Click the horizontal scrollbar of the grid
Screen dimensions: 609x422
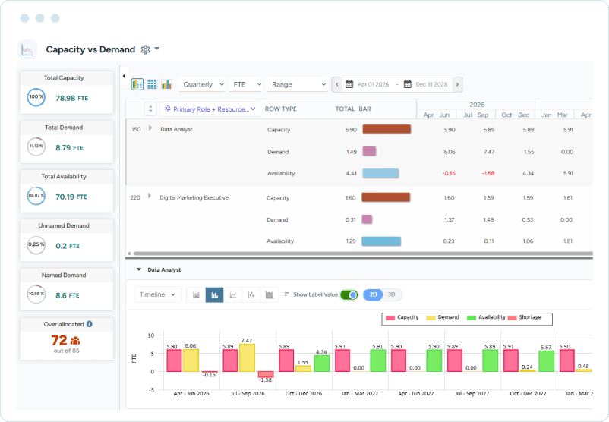[363, 254]
